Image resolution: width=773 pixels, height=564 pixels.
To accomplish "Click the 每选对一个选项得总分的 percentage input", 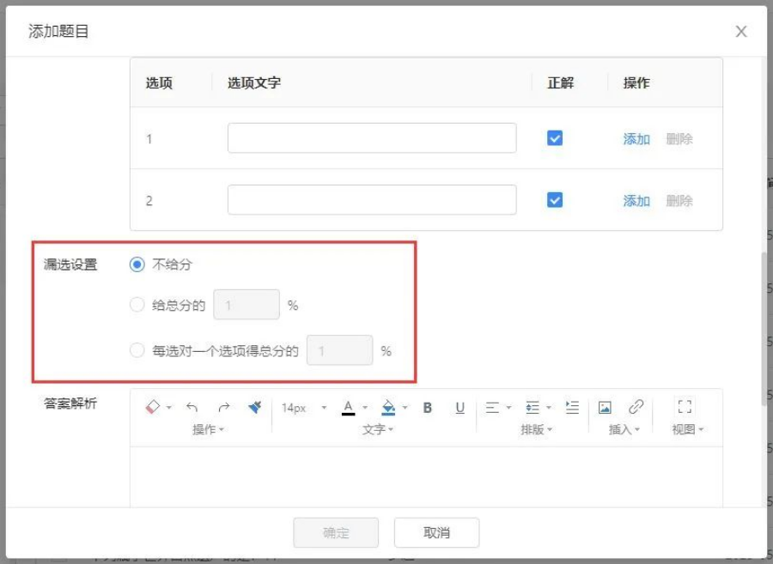I will 339,350.
